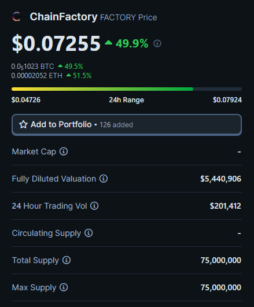Select the ChainFactory title text
Image resolution: width=254 pixels, height=307 pixels.
pos(64,17)
